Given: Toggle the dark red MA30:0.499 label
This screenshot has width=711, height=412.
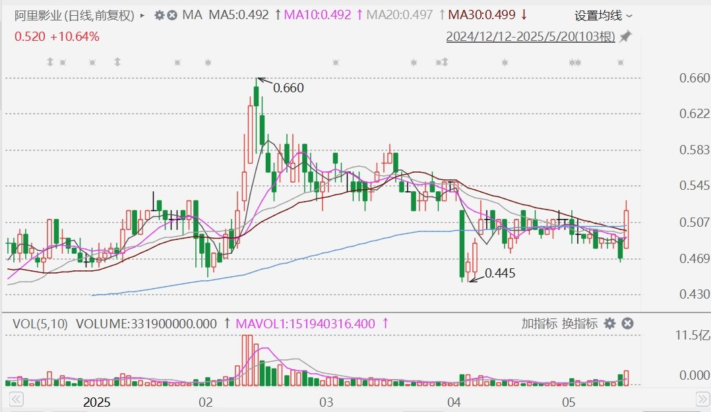Looking at the screenshot, I should point(481,15).
